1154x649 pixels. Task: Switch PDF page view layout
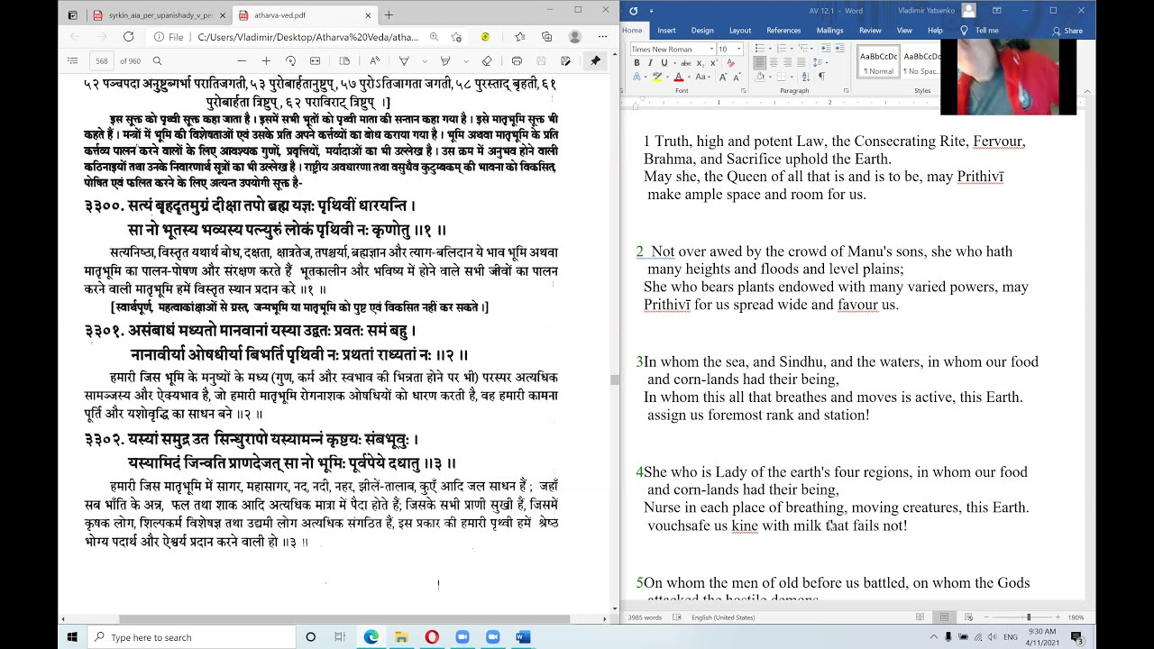coord(344,60)
